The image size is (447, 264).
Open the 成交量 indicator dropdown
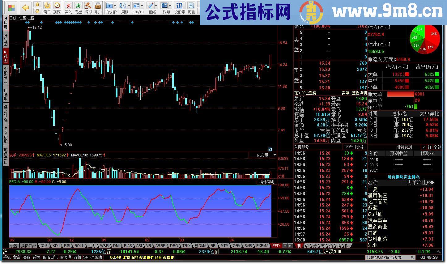(274, 155)
